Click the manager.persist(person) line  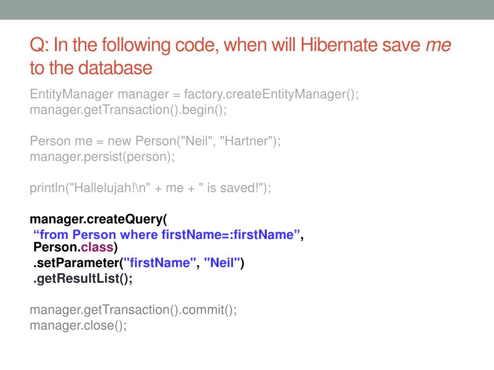[x=102, y=157]
